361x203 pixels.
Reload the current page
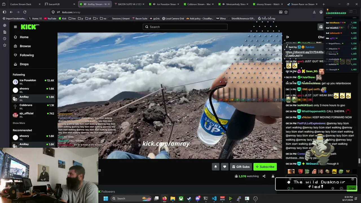(25, 12)
